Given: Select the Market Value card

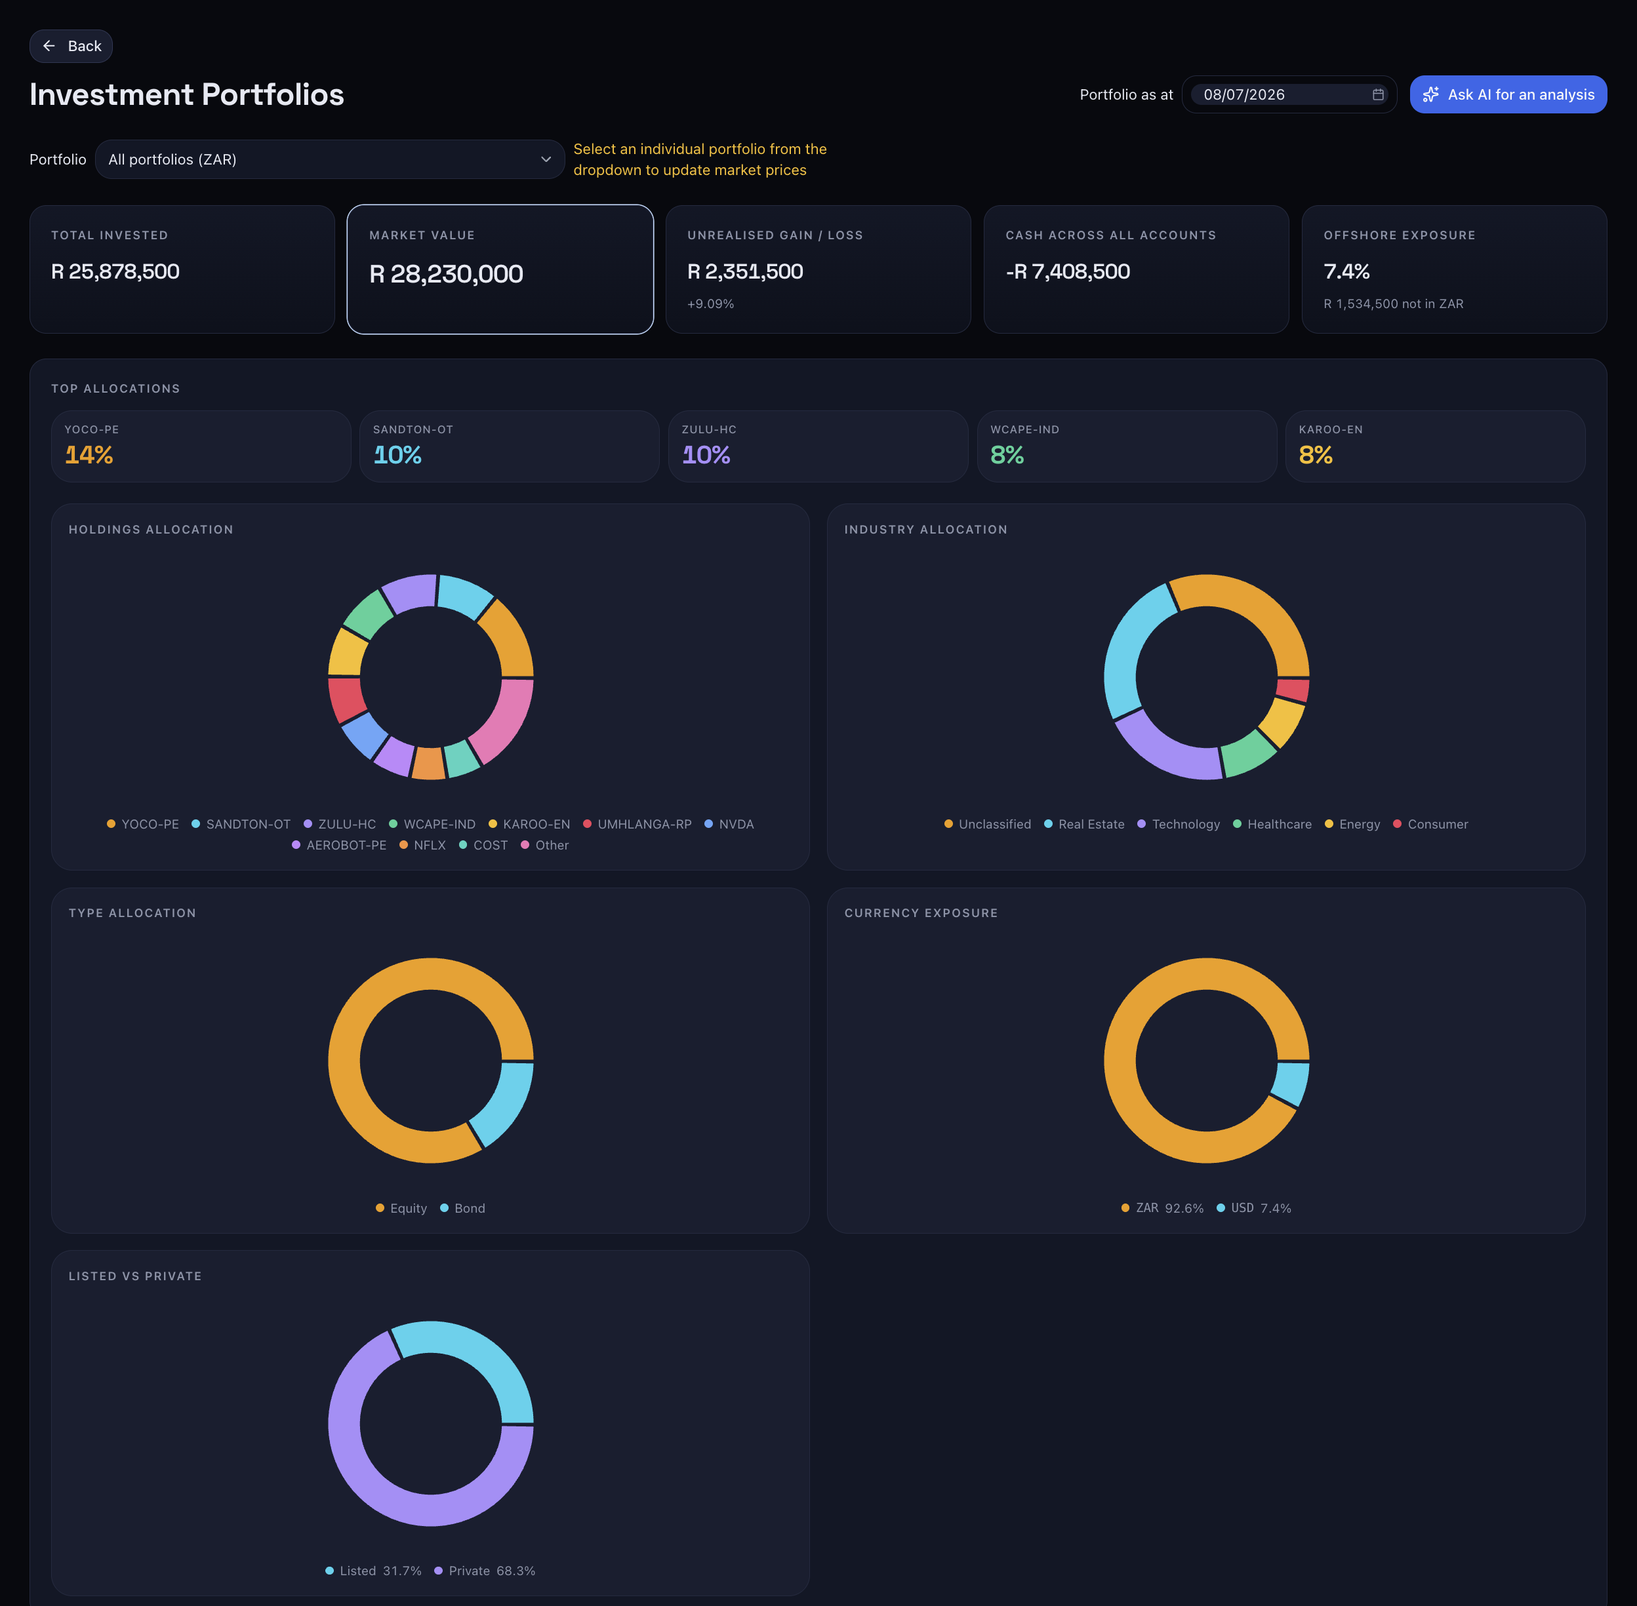Looking at the screenshot, I should pyautogui.click(x=500, y=269).
